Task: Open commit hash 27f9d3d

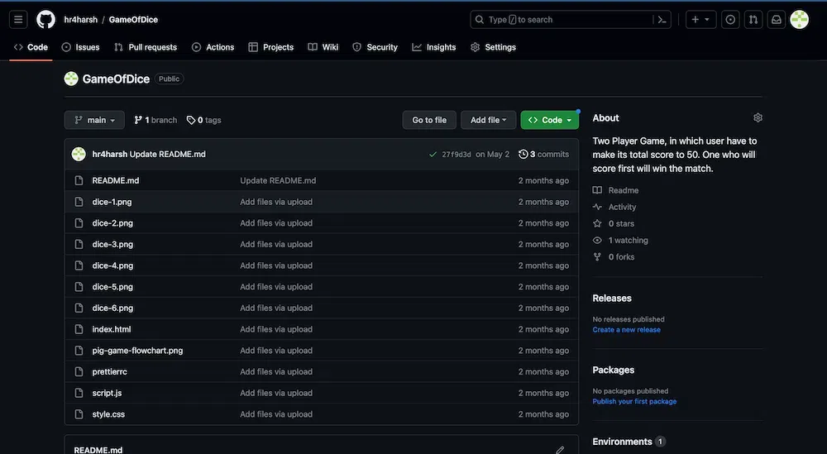Action: (x=457, y=155)
